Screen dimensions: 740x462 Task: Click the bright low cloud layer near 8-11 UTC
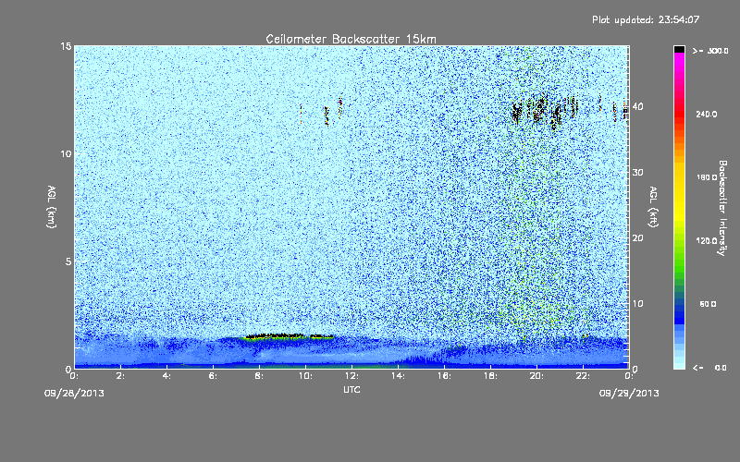(289, 336)
